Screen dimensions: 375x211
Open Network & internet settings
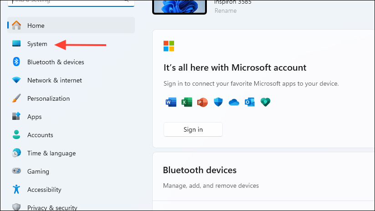click(71, 80)
